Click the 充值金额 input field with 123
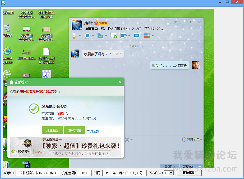The image size is (244, 179). point(84,173)
